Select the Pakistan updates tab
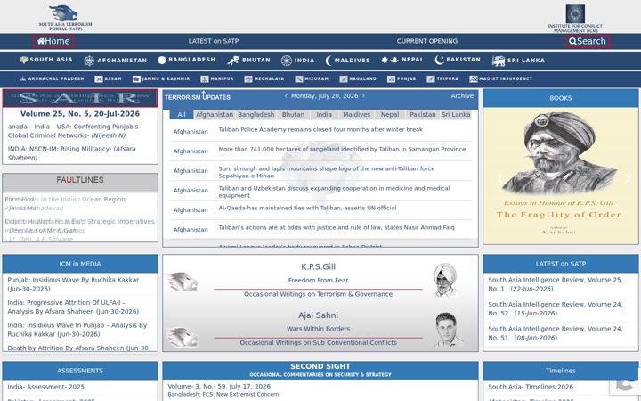 click(423, 115)
